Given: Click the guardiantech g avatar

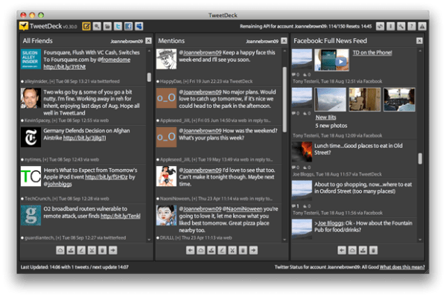Looking at the screenshot, I should (31, 215).
